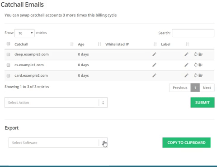Image resolution: width=217 pixels, height=167 pixels.
Task: Edit whitelisted IP for cs.example1.com
Action: pos(154,65)
